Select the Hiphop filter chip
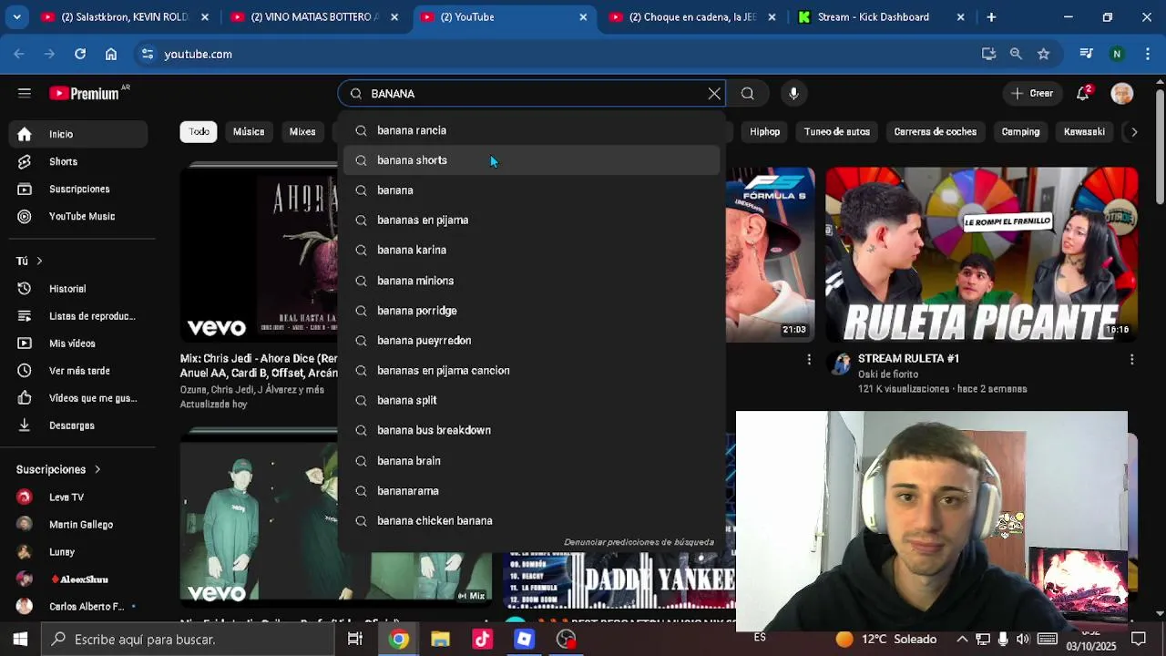The image size is (1166, 656). (x=764, y=131)
